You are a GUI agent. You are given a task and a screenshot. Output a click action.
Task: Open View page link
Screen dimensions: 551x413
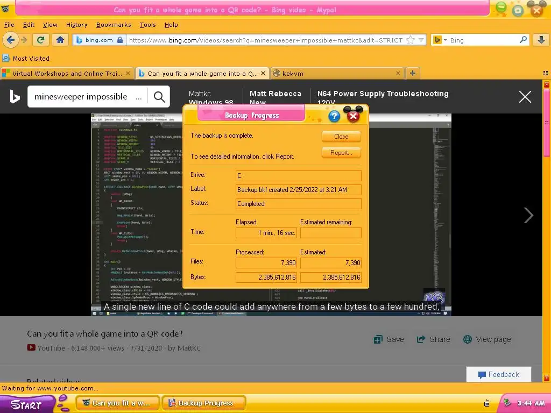coord(487,339)
